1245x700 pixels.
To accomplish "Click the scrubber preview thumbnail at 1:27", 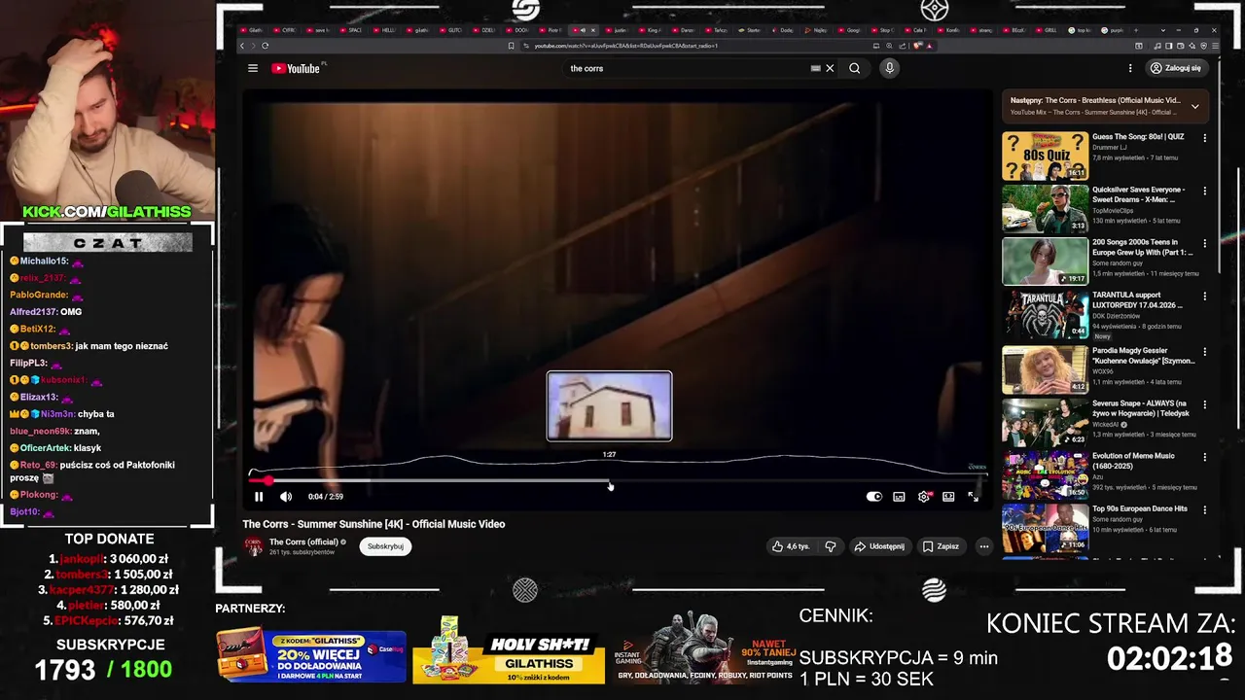I will coord(609,406).
